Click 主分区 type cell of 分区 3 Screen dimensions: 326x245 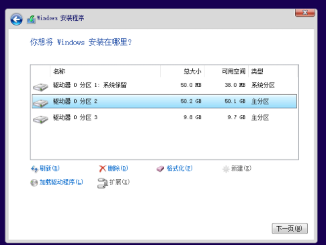(260, 118)
